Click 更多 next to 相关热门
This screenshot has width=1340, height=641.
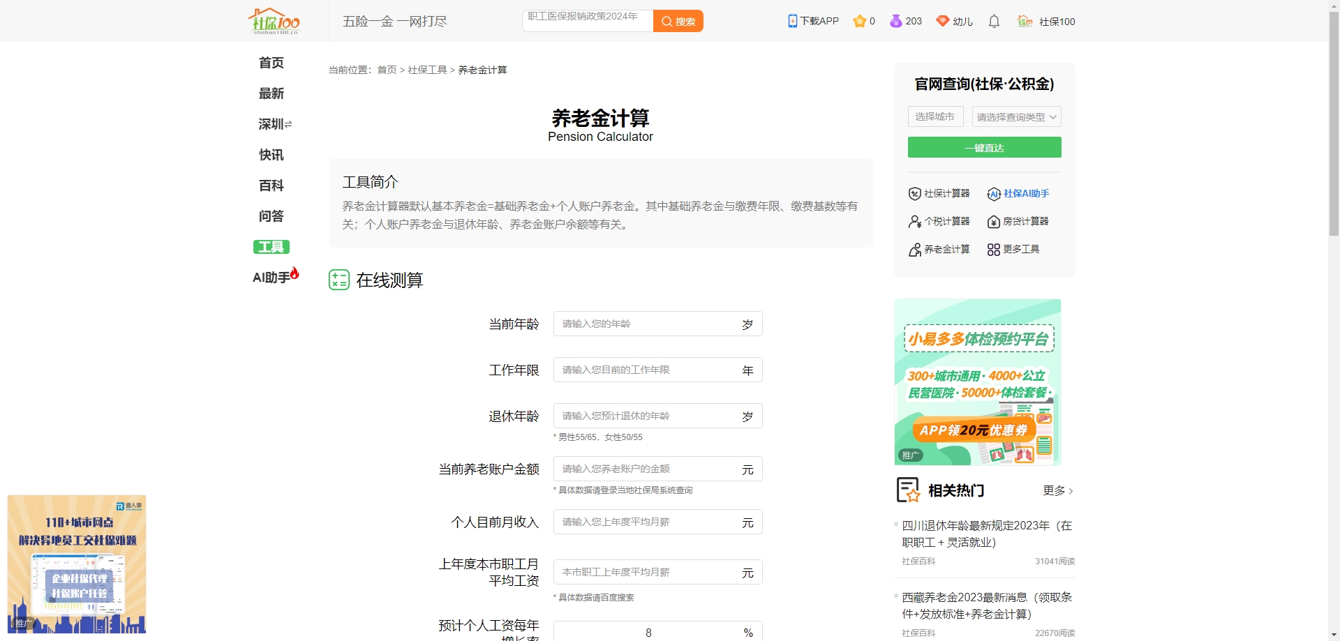pyautogui.click(x=1058, y=490)
